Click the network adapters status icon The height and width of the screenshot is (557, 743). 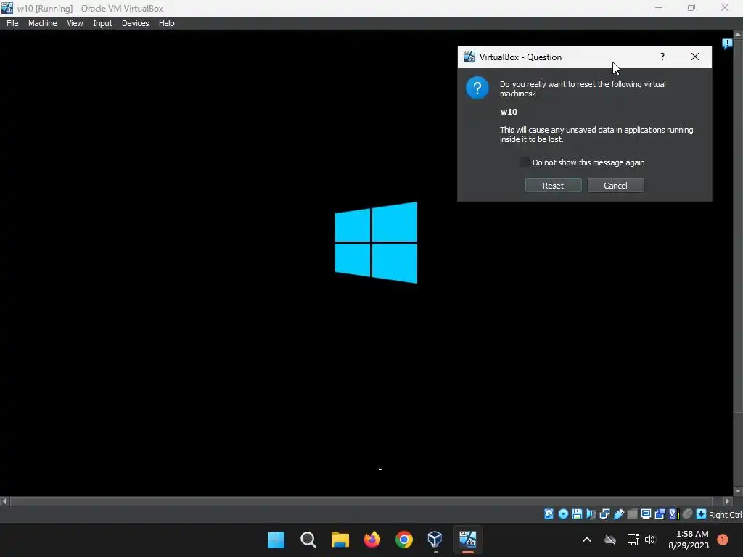coord(604,514)
